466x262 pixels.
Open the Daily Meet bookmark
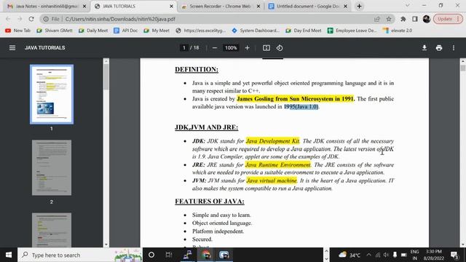click(x=93, y=31)
